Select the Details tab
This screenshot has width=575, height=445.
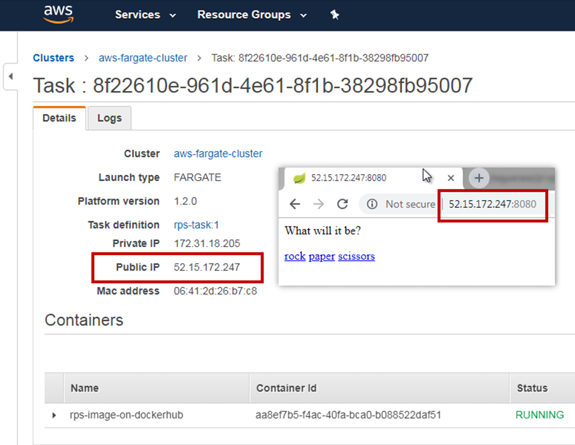click(x=59, y=118)
